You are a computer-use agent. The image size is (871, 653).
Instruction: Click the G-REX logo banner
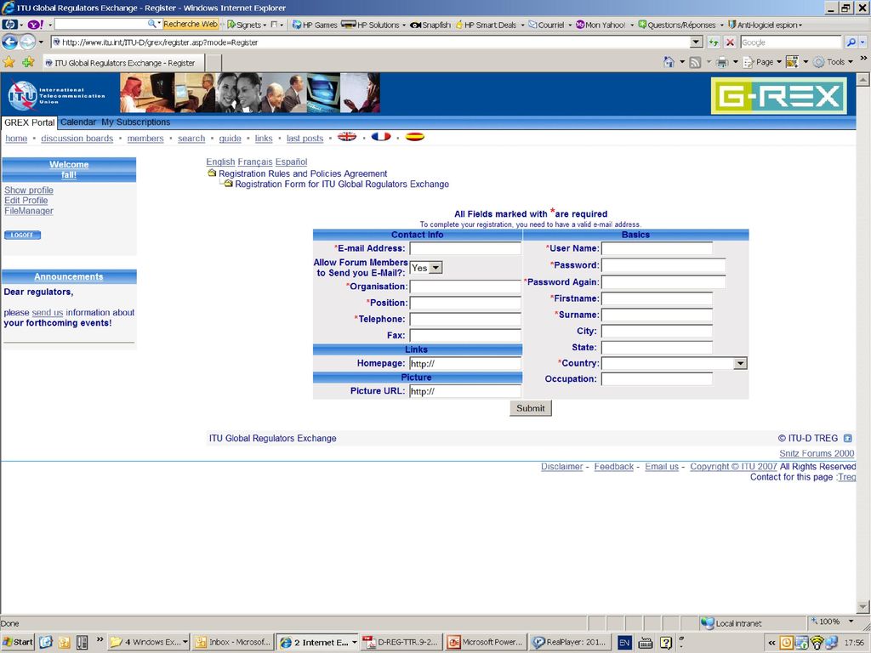779,95
